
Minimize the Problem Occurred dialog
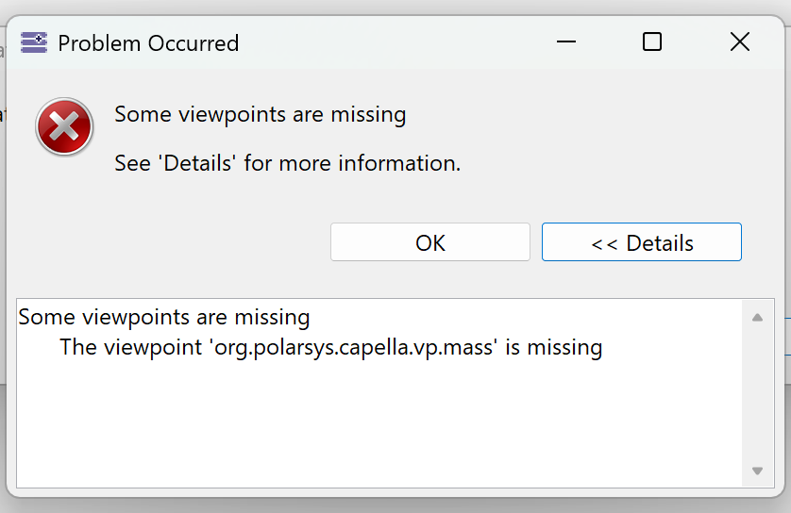click(565, 42)
